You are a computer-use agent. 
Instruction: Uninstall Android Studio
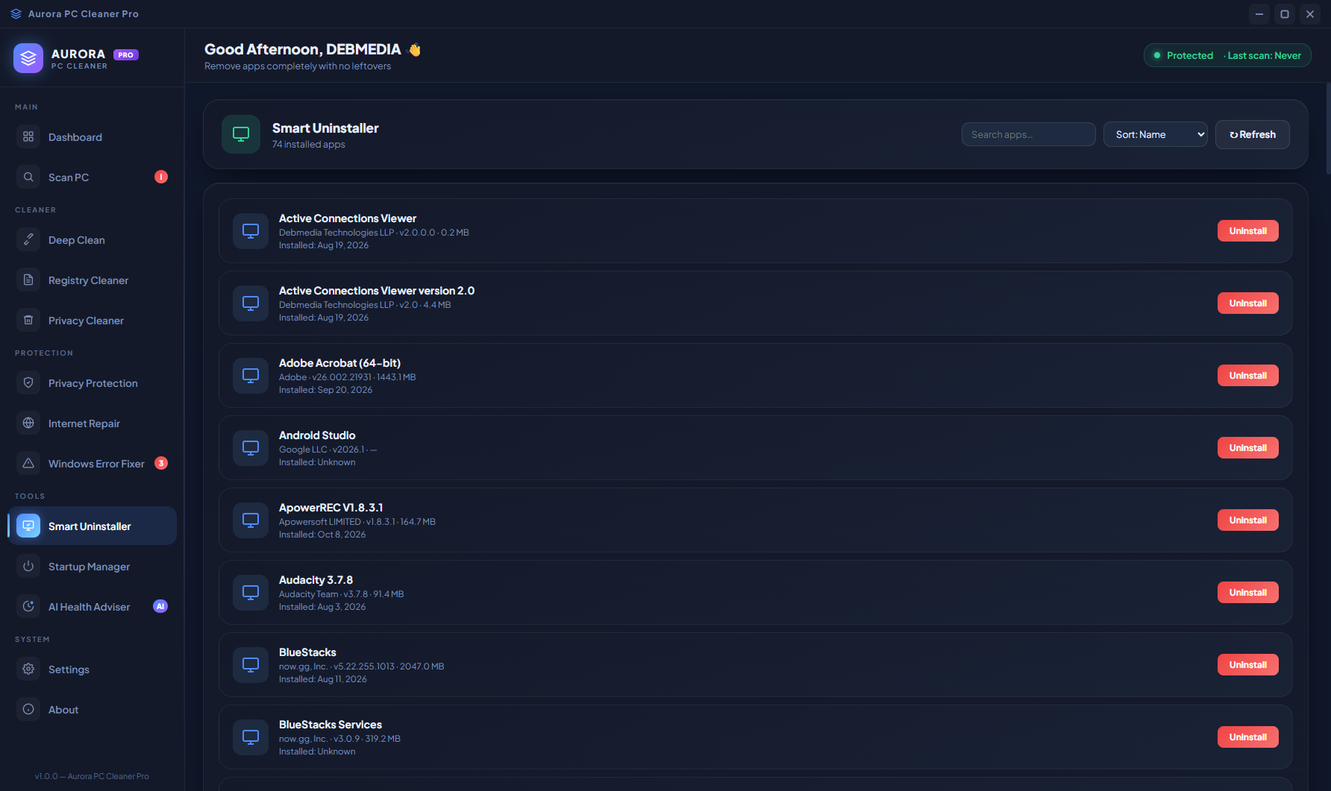coord(1248,448)
